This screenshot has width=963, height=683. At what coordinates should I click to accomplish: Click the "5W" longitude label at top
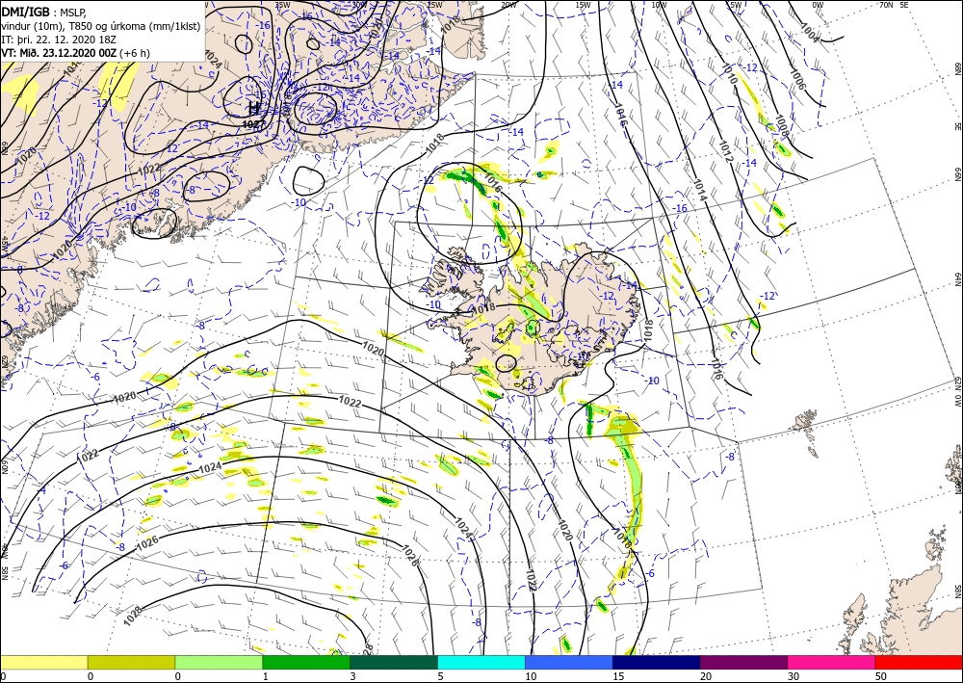pyautogui.click(x=735, y=5)
